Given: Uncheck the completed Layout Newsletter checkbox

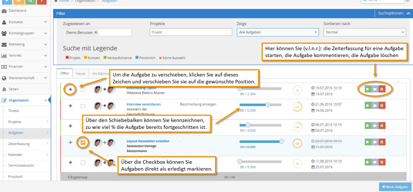Looking at the screenshot, I should coord(83,142).
